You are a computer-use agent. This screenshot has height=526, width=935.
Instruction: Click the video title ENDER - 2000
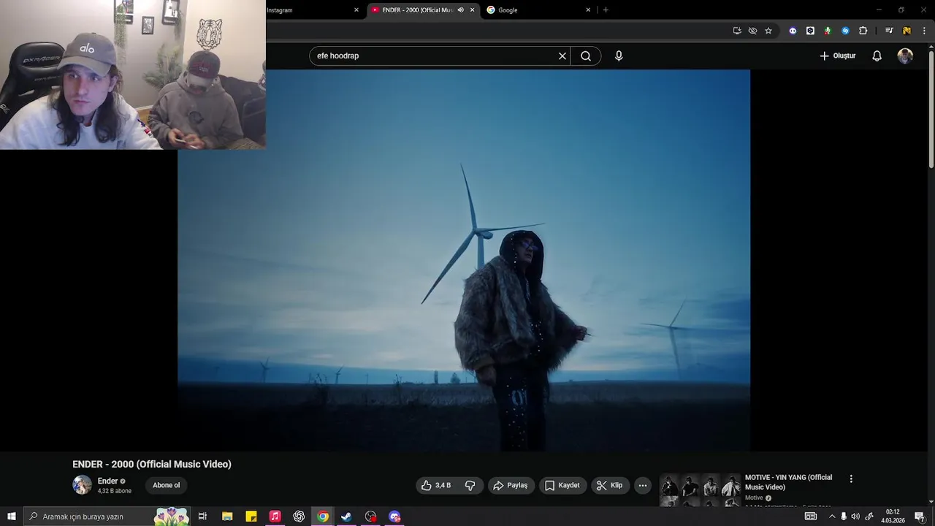152,464
